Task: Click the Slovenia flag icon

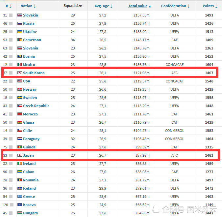Action: (20, 48)
